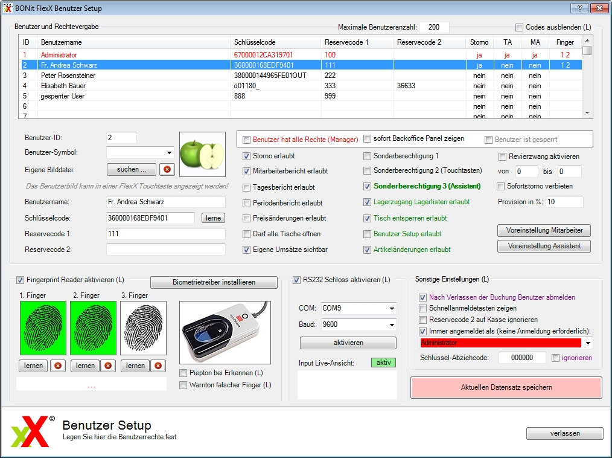
Task: Click lernen under 3. Finger
Action: tap(135, 366)
